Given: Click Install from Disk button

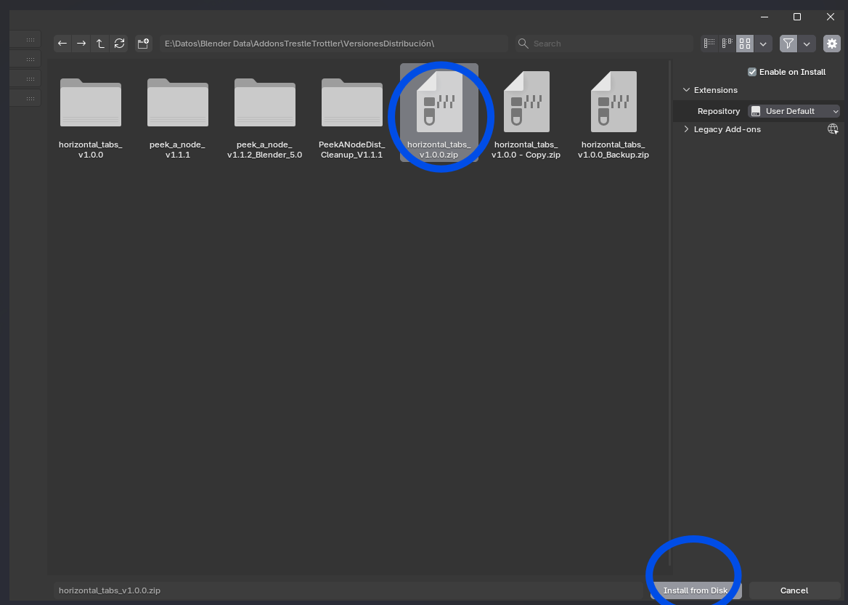Looking at the screenshot, I should pyautogui.click(x=696, y=590).
